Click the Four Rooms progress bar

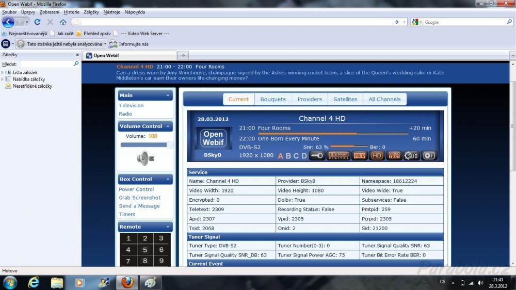pyautogui.click(x=333, y=134)
